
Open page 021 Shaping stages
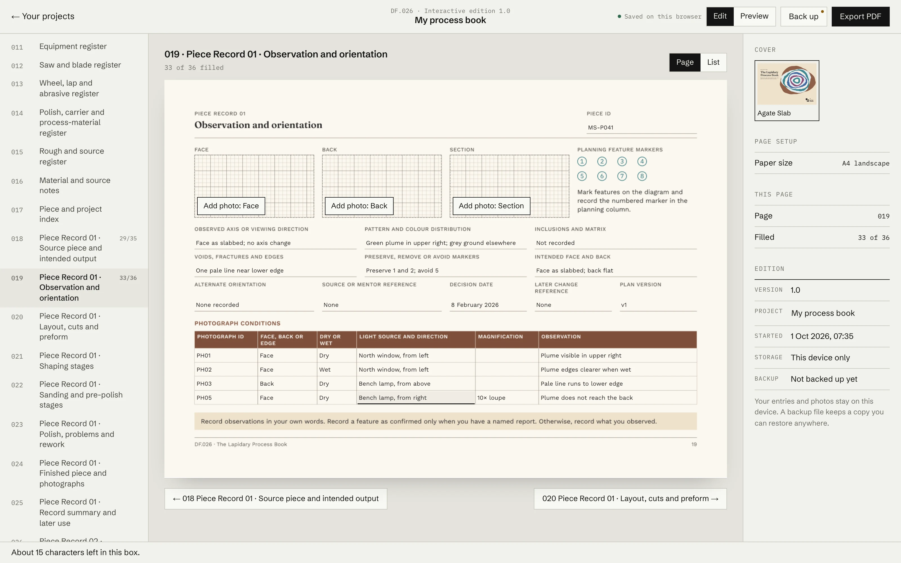(x=74, y=361)
